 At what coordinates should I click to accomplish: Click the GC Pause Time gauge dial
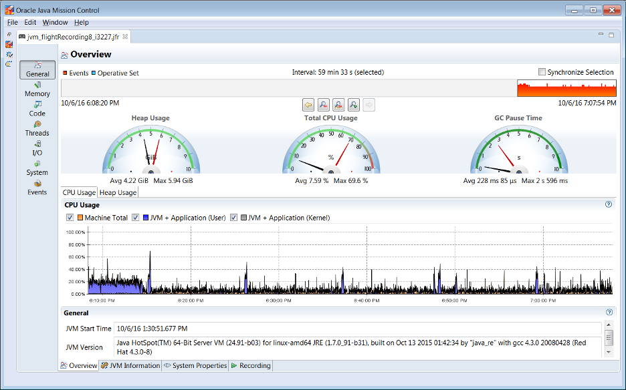519,149
